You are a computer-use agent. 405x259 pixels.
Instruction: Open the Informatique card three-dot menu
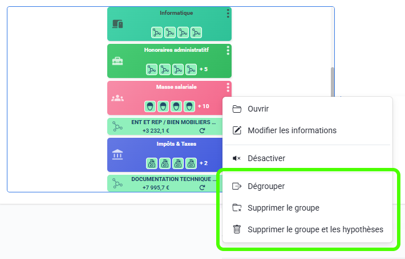(228, 14)
